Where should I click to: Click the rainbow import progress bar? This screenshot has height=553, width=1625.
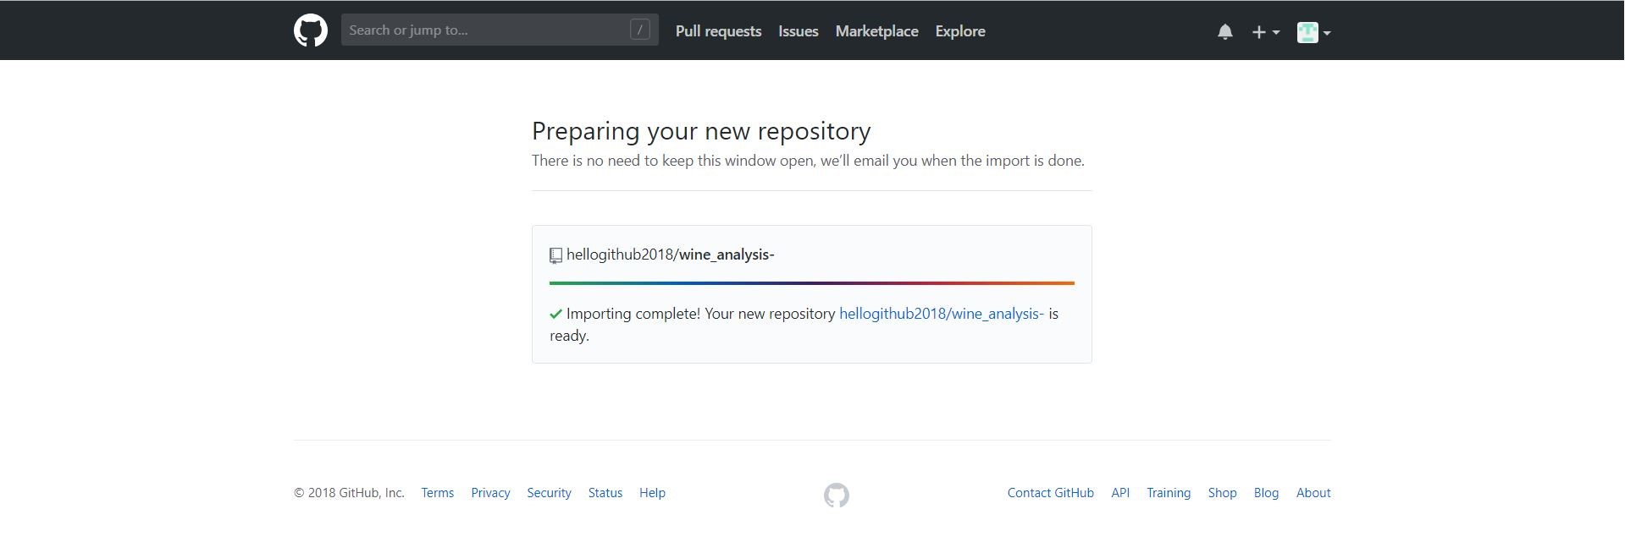(811, 283)
